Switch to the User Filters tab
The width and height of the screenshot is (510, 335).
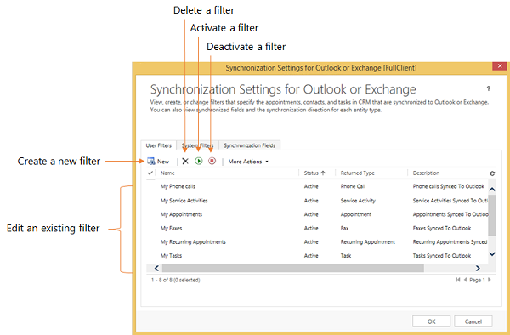pyautogui.click(x=159, y=145)
